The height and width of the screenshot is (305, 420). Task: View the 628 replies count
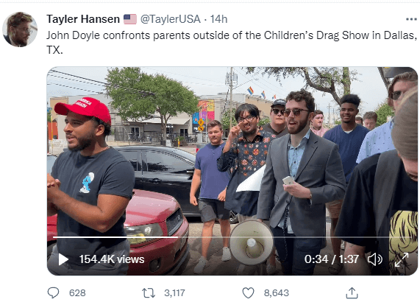click(77, 293)
